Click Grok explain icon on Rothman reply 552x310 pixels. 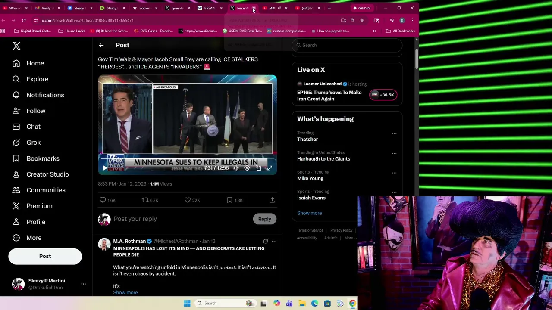point(265,241)
